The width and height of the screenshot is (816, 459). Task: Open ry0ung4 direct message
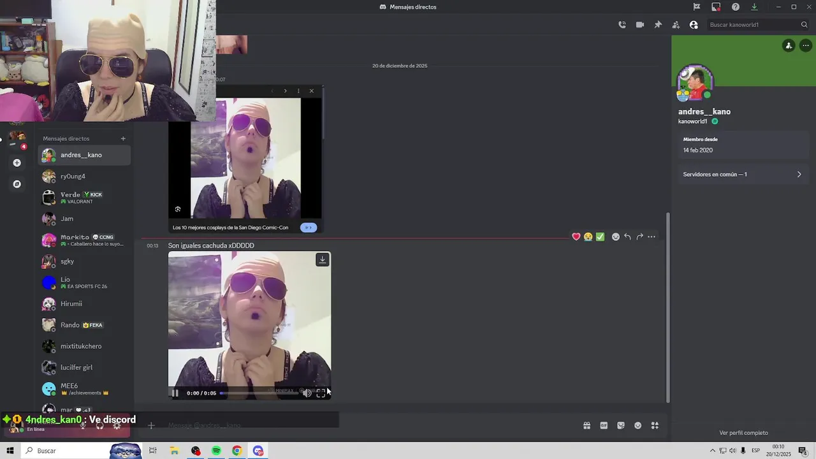point(84,177)
